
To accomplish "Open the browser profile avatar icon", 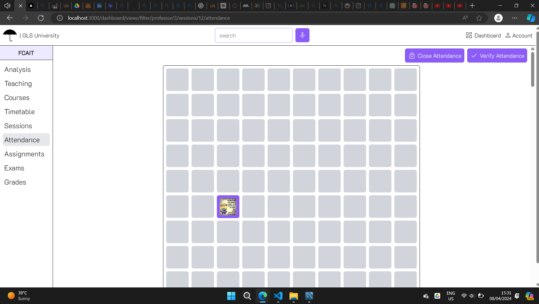I will [x=498, y=18].
